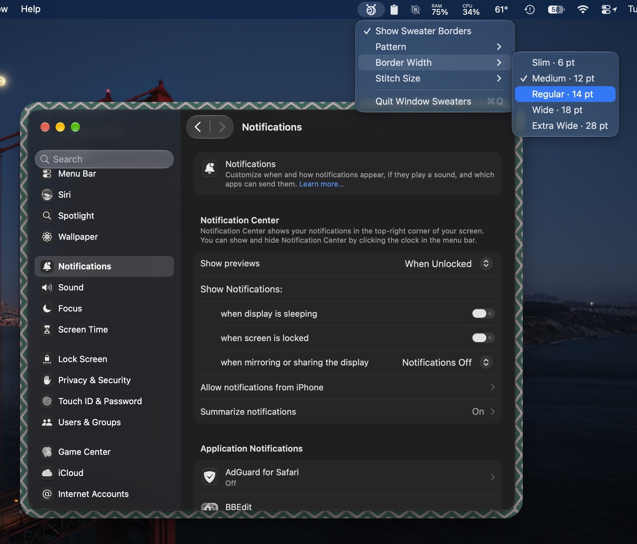Go back with the left arrow button
The height and width of the screenshot is (544, 637).
point(198,127)
